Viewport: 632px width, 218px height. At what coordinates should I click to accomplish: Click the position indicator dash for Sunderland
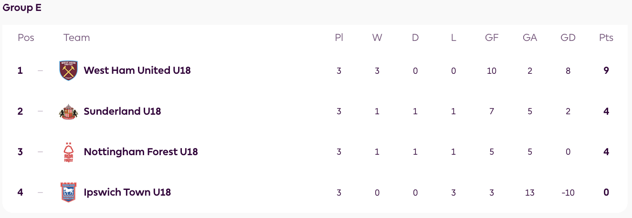point(40,111)
